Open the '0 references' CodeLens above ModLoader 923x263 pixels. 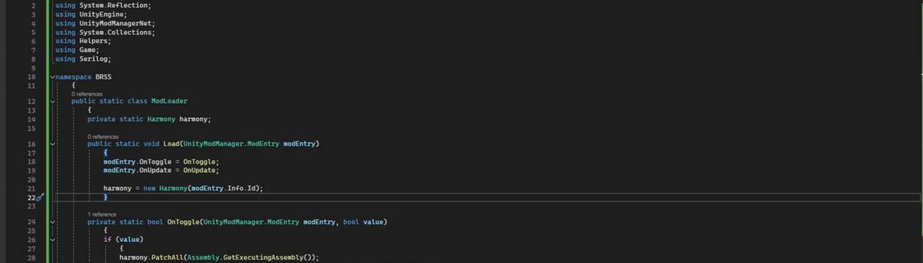click(x=87, y=94)
